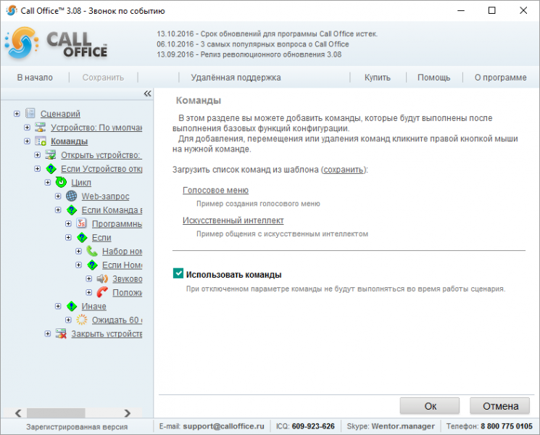Click diamond icon beside Если Ном

click(x=92, y=265)
